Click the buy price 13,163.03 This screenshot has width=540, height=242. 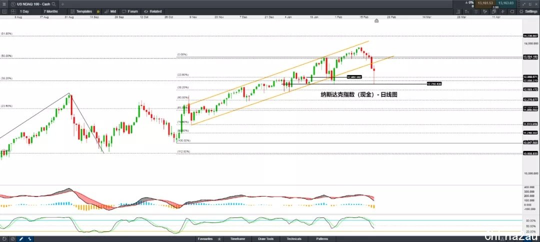(506, 3)
